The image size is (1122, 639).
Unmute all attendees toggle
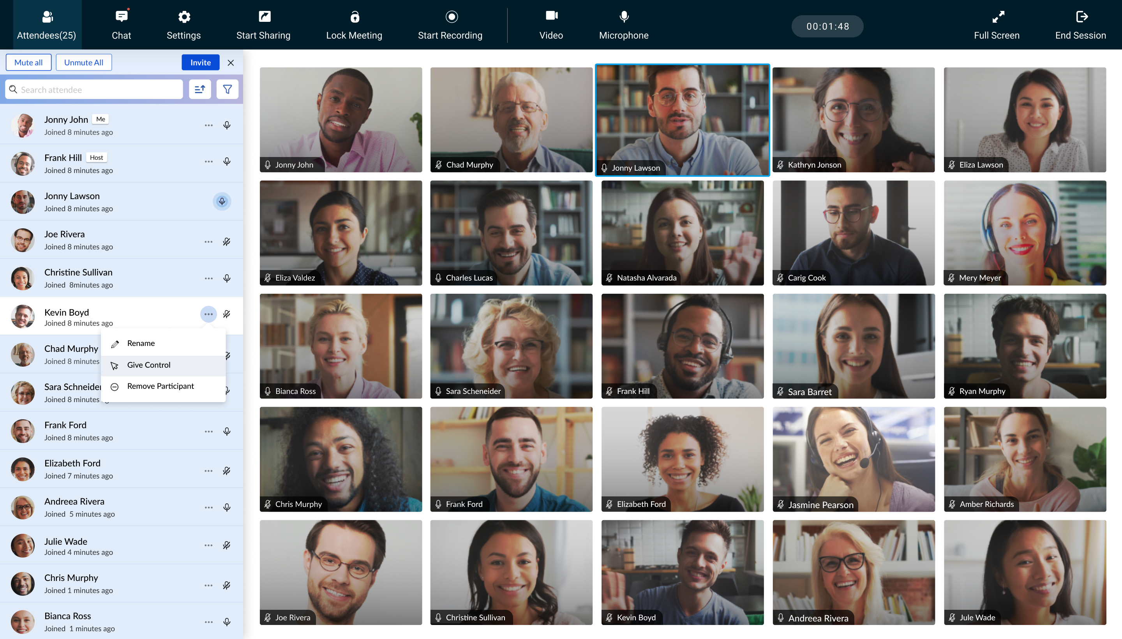84,62
